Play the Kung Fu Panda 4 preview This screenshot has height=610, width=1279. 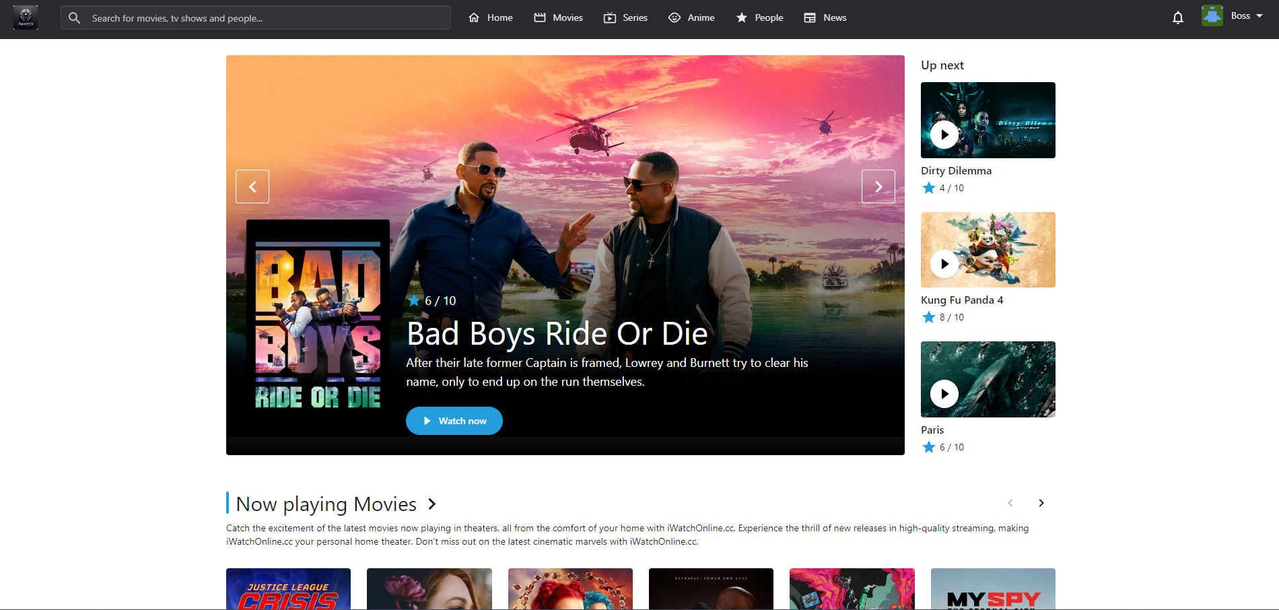(x=944, y=264)
